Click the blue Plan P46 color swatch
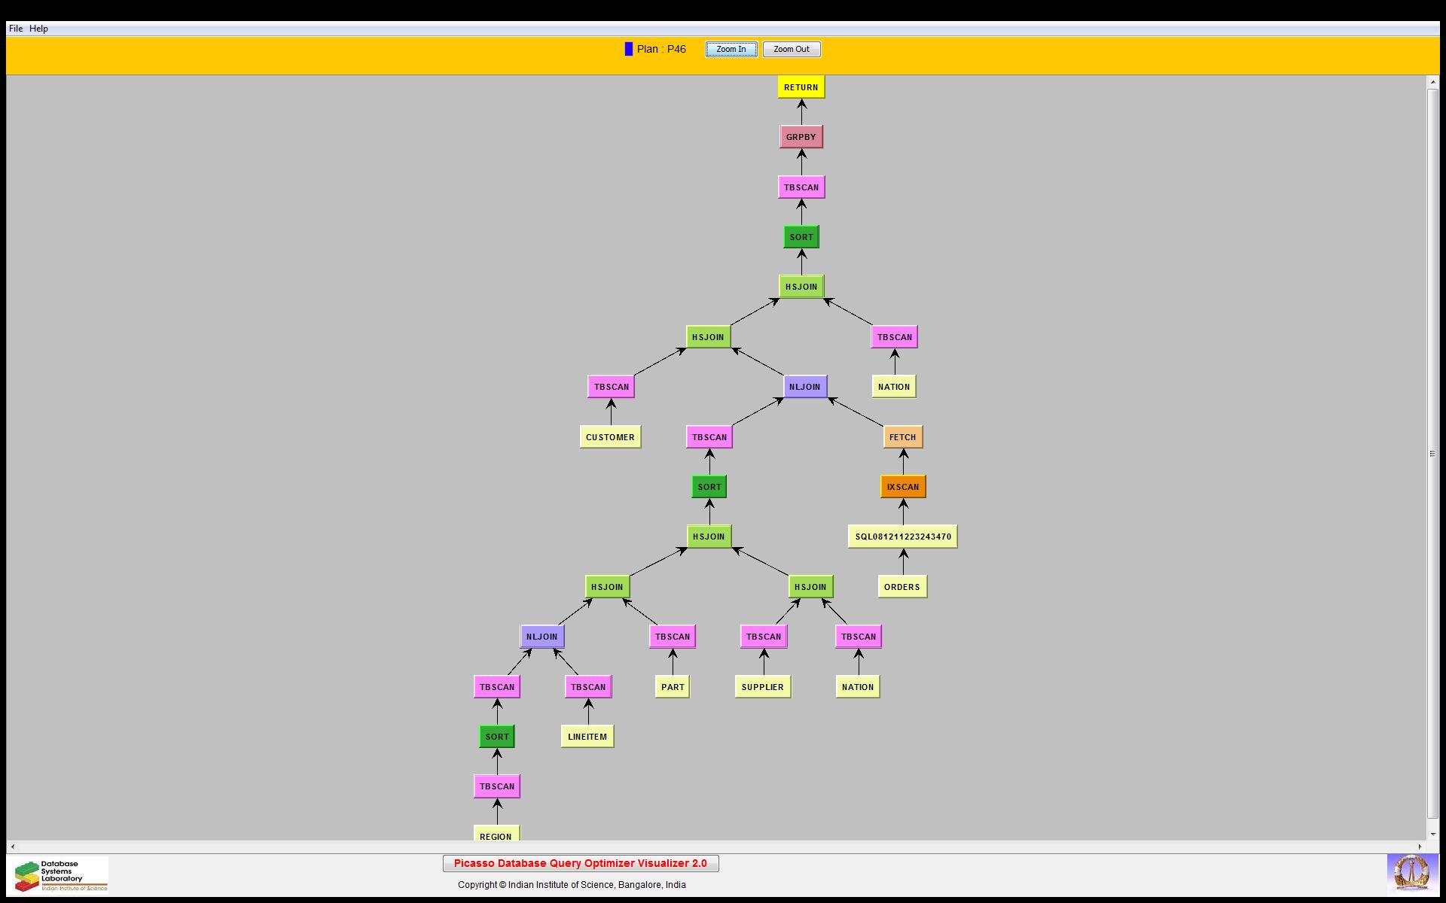 click(x=629, y=49)
